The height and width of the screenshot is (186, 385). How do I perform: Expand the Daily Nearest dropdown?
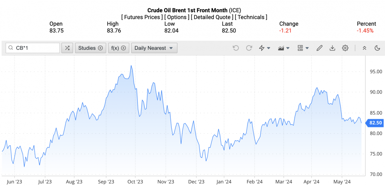click(154, 48)
